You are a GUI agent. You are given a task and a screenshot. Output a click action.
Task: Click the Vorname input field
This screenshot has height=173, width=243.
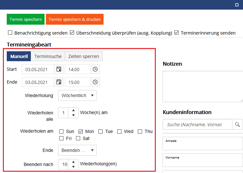pos(203,160)
